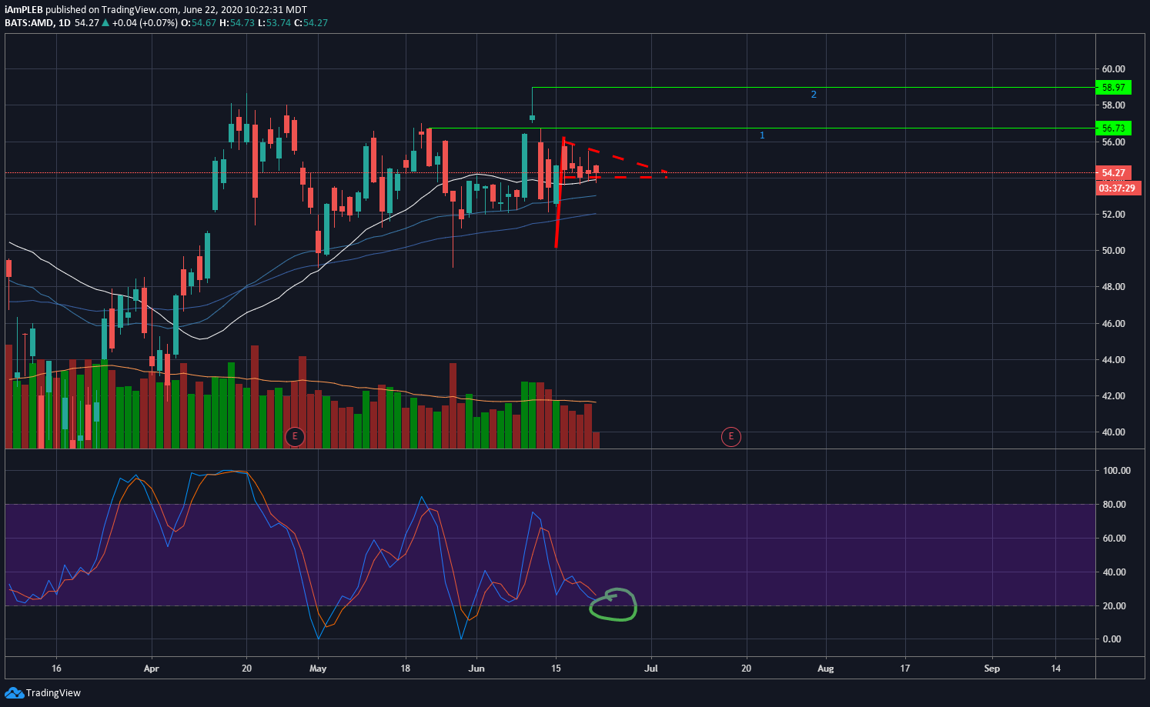Image resolution: width=1150 pixels, height=707 pixels.
Task: Click the May date label on time axis
Action: point(318,669)
